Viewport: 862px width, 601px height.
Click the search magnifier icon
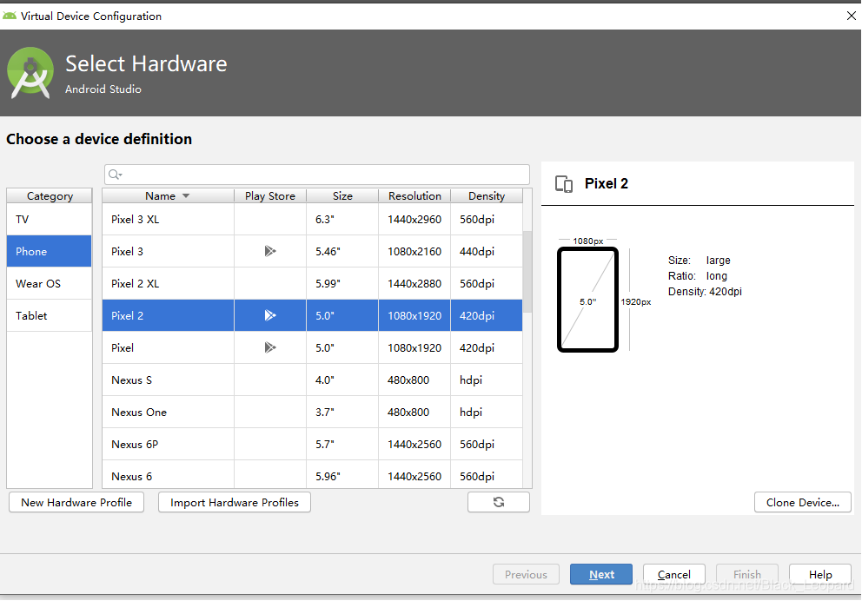tap(115, 175)
